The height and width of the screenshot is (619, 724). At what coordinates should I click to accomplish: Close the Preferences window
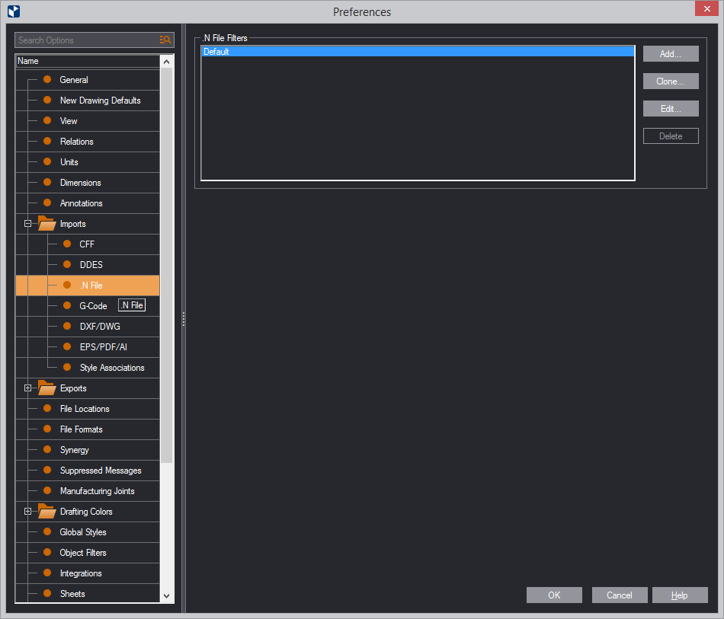tap(706, 9)
